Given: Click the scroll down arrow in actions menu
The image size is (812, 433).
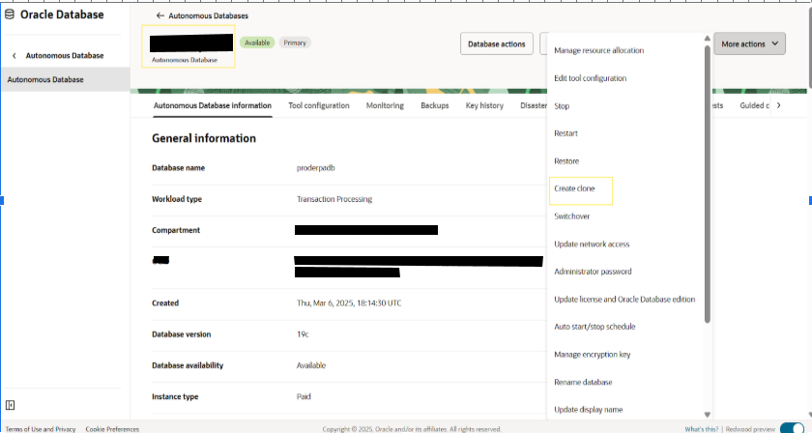Looking at the screenshot, I should pyautogui.click(x=708, y=415).
